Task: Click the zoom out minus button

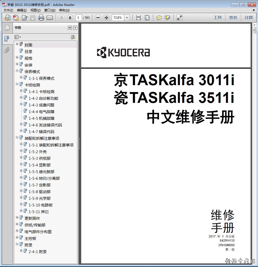Action: [98, 18]
